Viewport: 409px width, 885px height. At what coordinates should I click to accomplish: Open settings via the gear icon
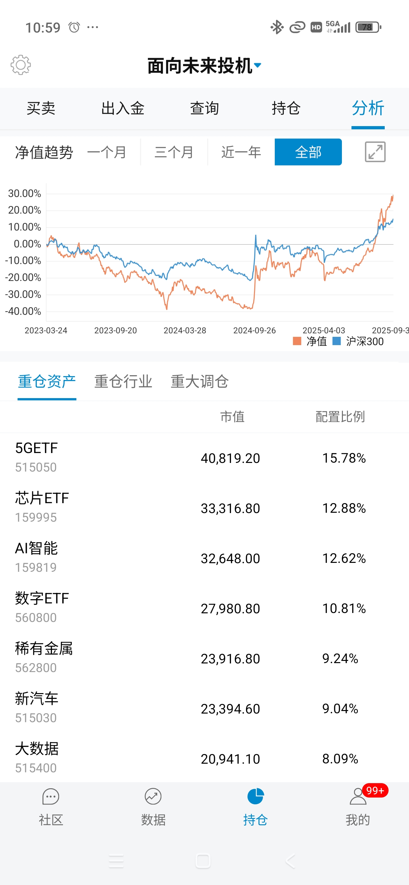coord(21,65)
